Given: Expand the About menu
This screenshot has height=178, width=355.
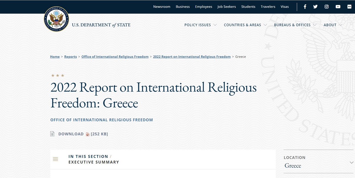Looking at the screenshot, I should click(333, 25).
